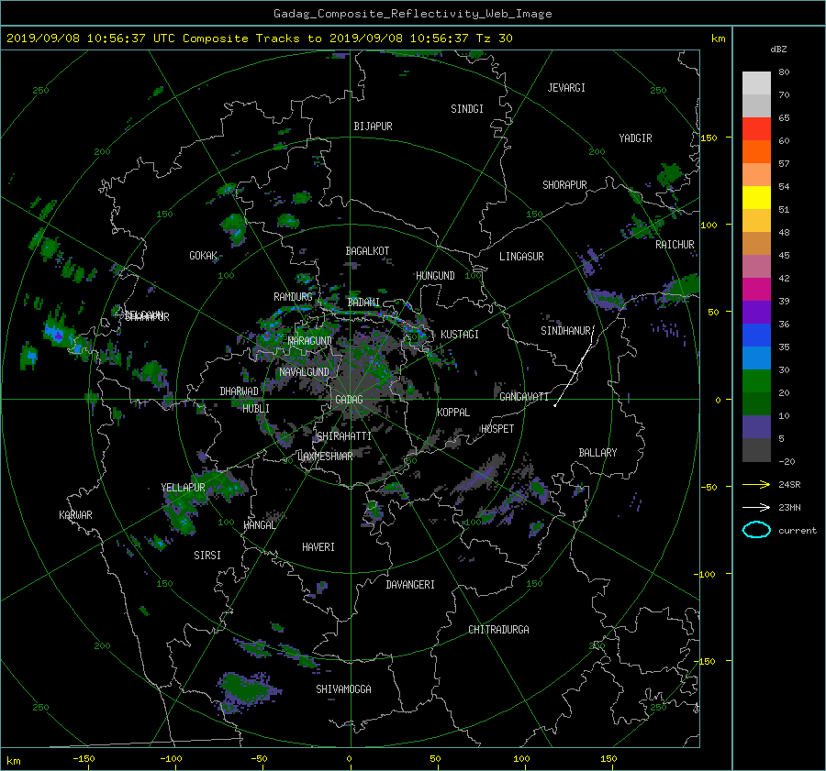This screenshot has width=826, height=771.
Task: Click the SIRSI city label
Action: pos(207,556)
